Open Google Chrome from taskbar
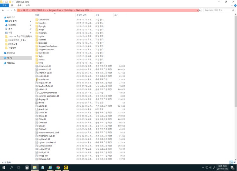Viewport: 237px width, 171px height. pyautogui.click(x=58, y=167)
